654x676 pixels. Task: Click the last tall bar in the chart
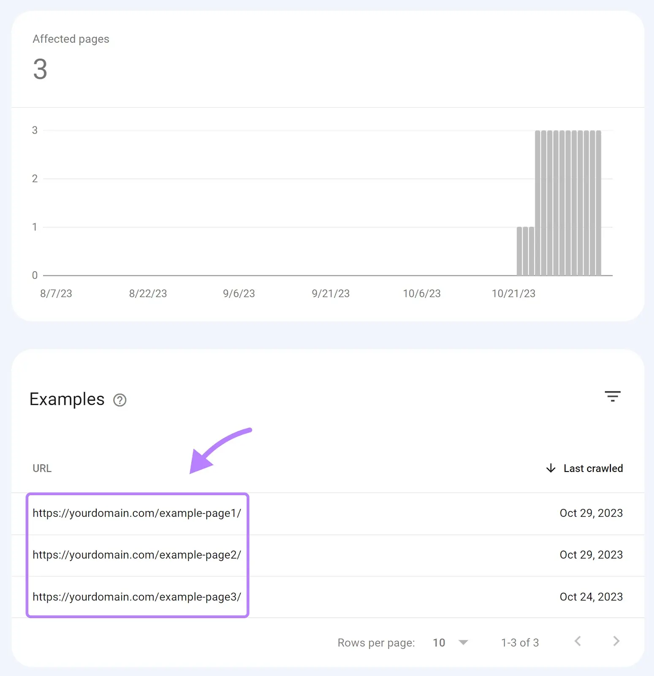coord(598,203)
